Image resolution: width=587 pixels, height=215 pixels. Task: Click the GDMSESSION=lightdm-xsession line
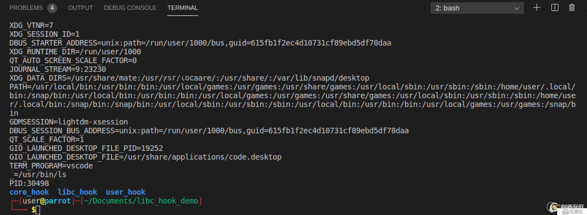pyautogui.click(x=69, y=122)
